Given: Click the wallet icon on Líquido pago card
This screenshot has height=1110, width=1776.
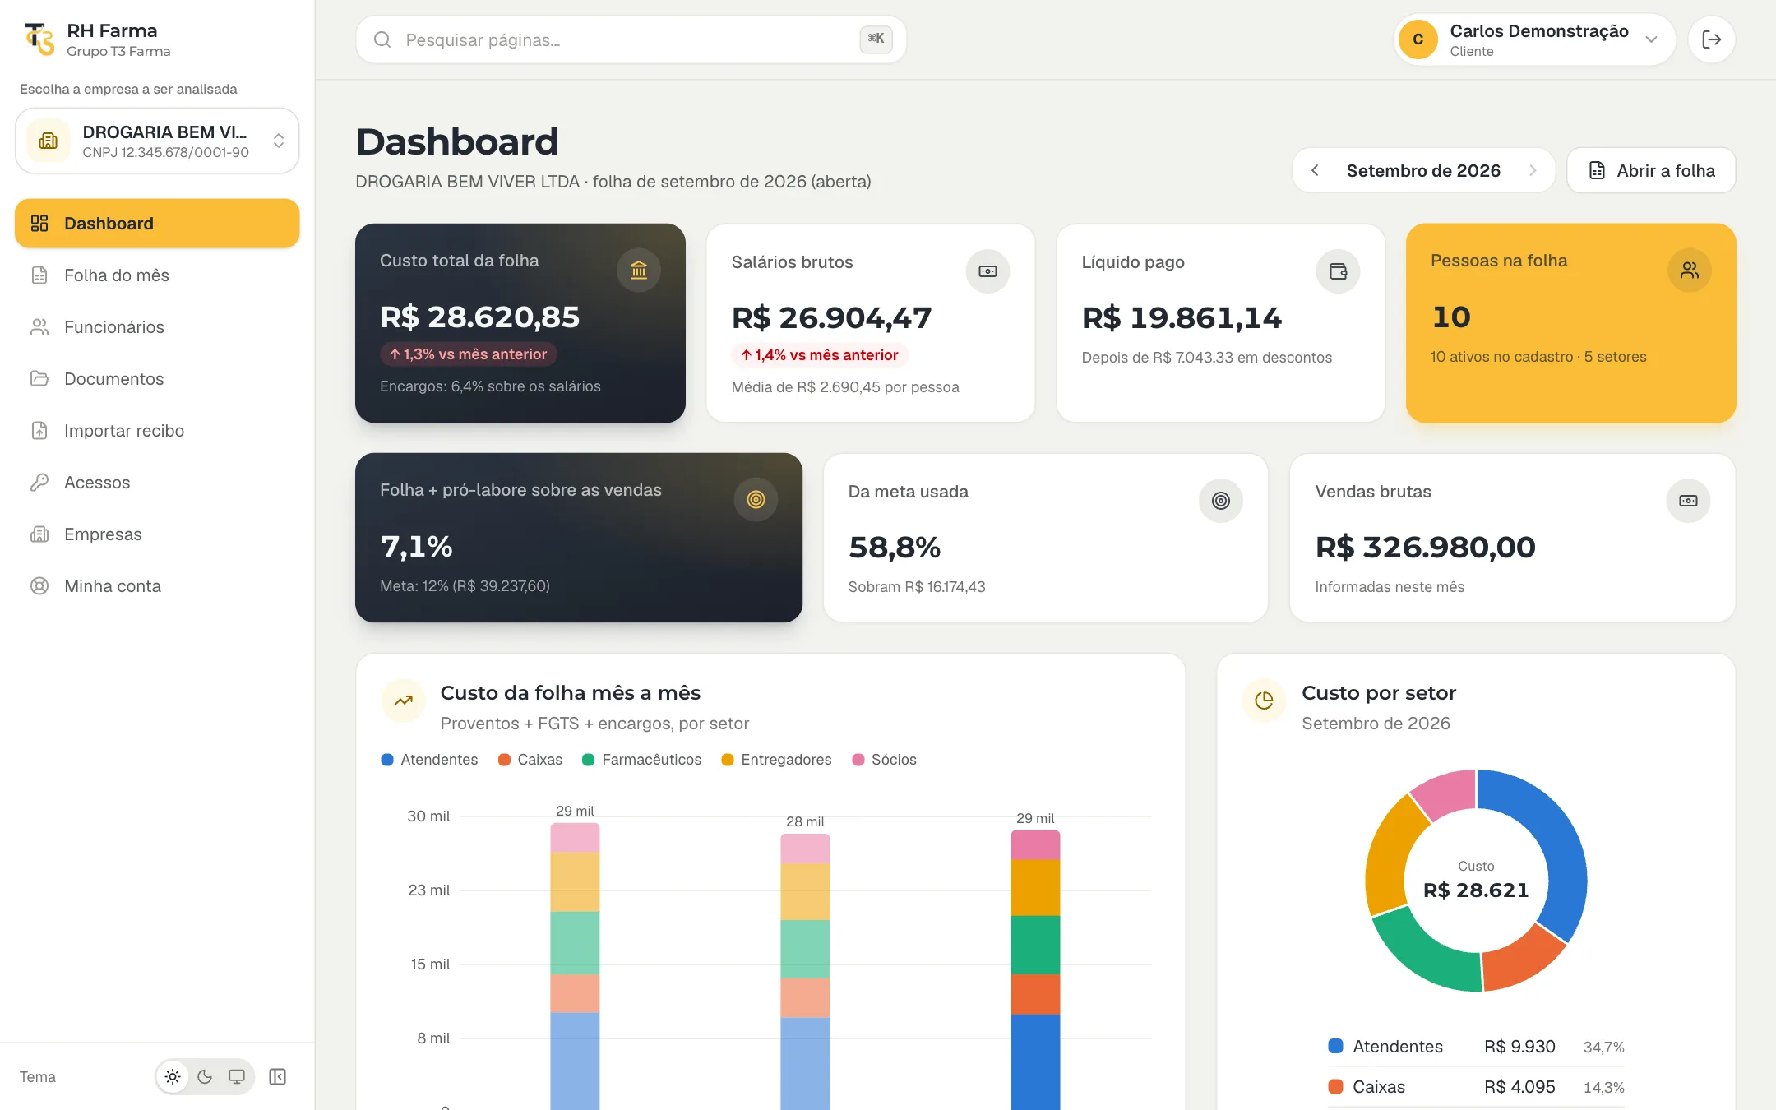Looking at the screenshot, I should 1338,271.
